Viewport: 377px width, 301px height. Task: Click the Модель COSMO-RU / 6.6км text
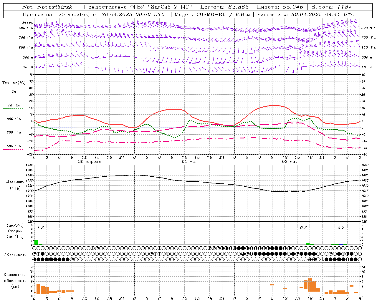(212, 14)
